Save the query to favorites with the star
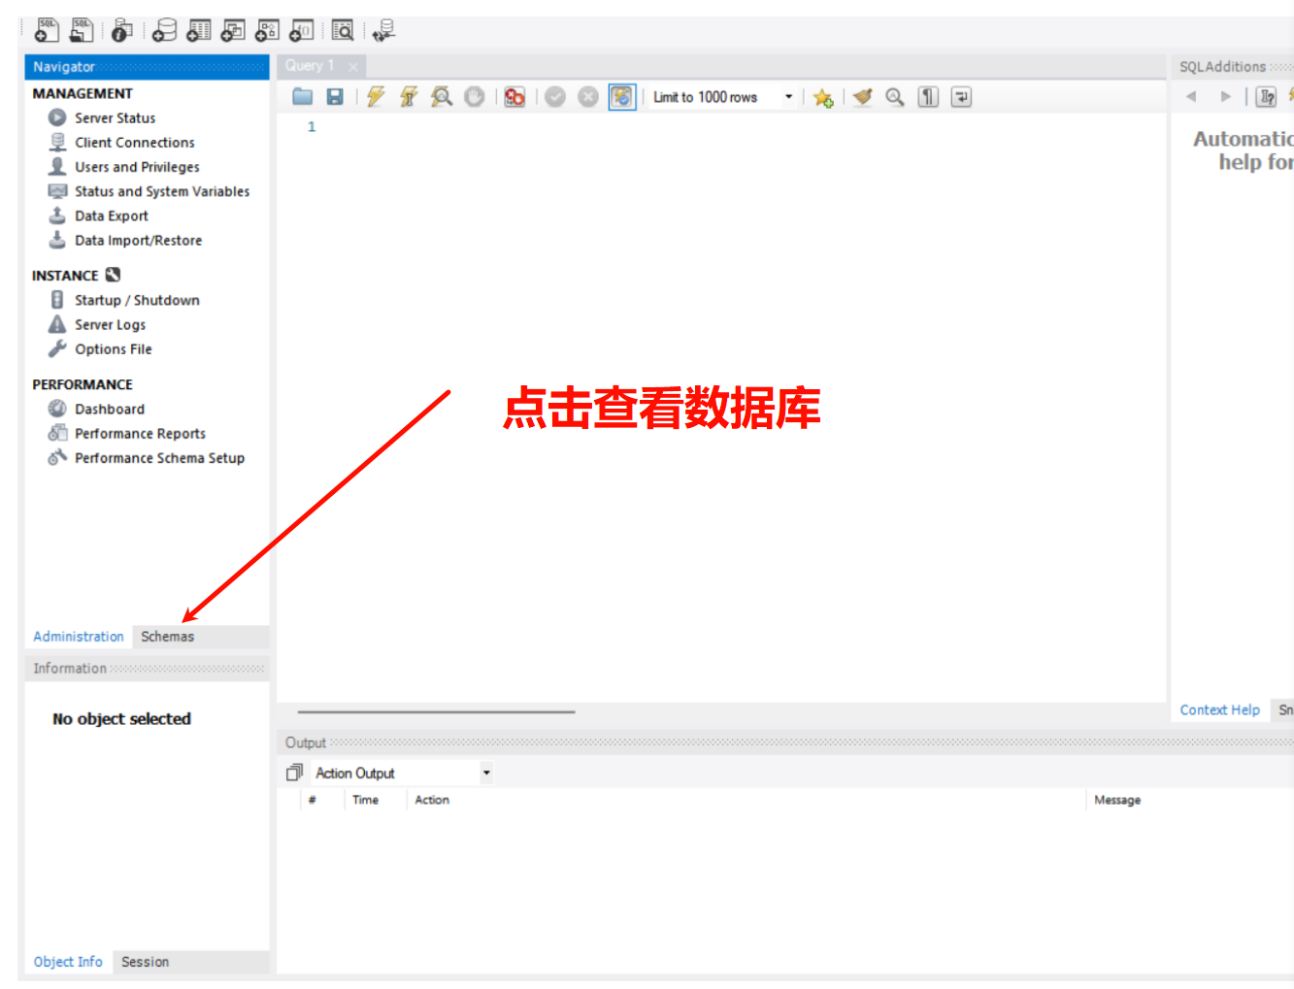The height and width of the screenshot is (989, 1294). click(823, 97)
